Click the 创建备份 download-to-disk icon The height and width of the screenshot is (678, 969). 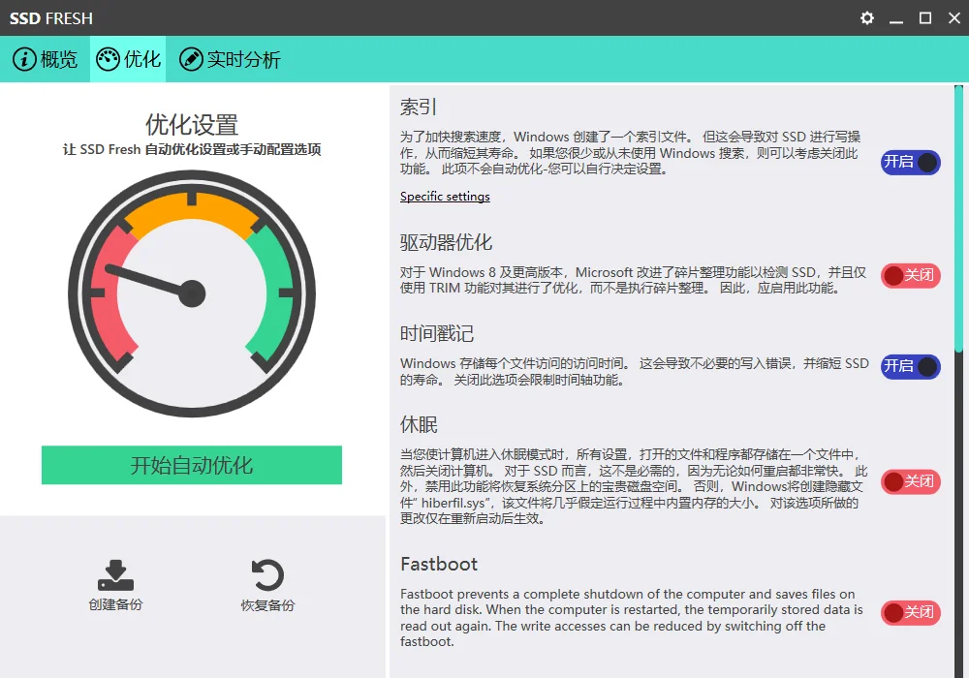click(x=115, y=576)
